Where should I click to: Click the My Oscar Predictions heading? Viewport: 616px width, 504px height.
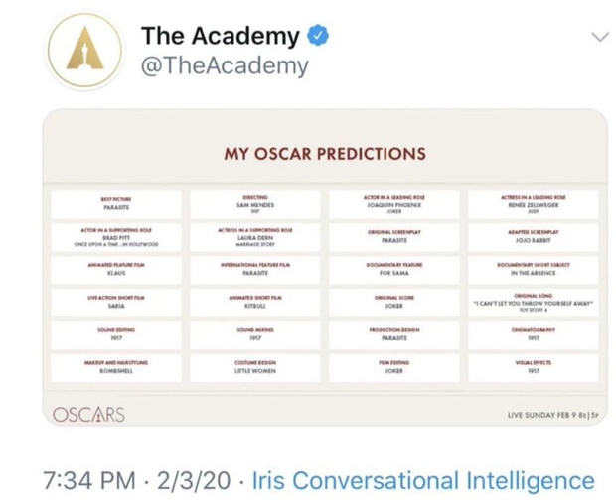tap(324, 154)
